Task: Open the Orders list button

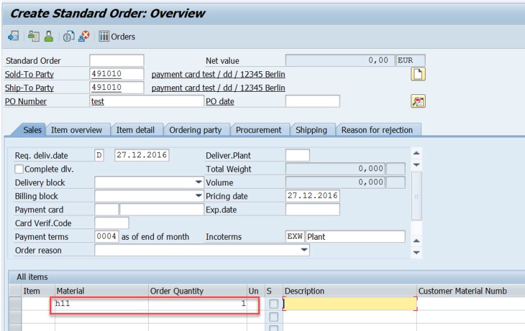Action: pos(117,36)
